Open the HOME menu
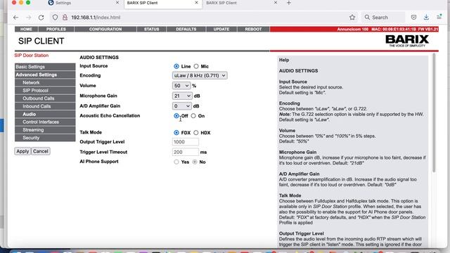 pos(26,30)
